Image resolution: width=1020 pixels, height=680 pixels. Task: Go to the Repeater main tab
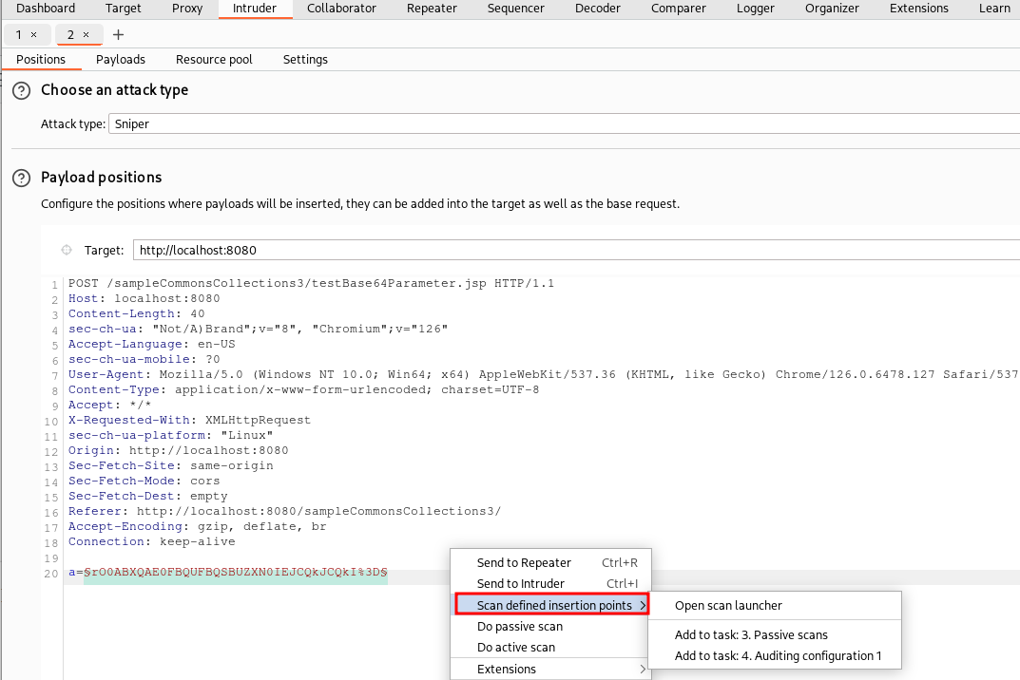click(432, 9)
